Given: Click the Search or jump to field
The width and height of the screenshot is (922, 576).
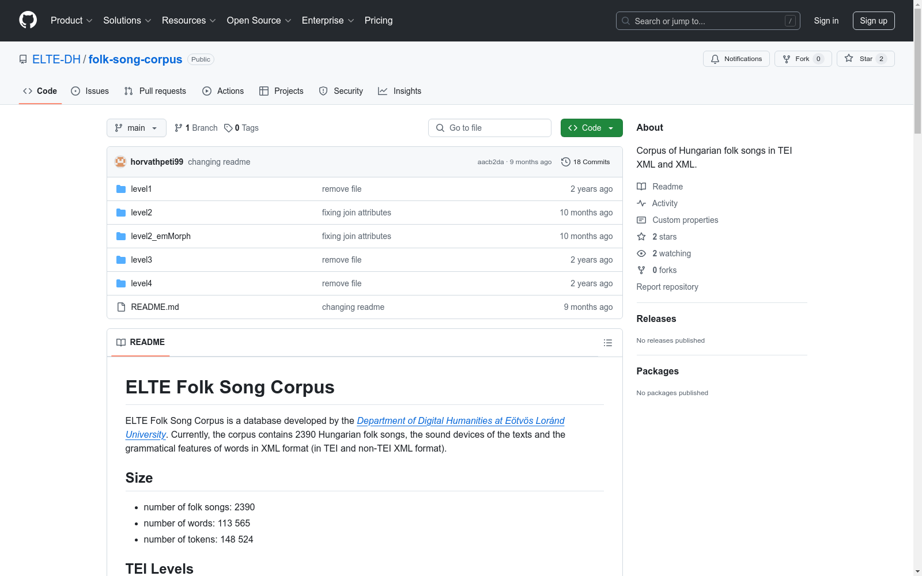Looking at the screenshot, I should coord(708,21).
